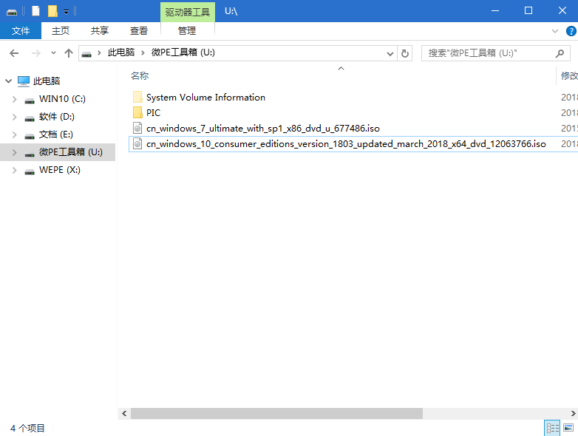The image size is (578, 436).
Task: Open the Help question mark icon
Action: (x=571, y=31)
